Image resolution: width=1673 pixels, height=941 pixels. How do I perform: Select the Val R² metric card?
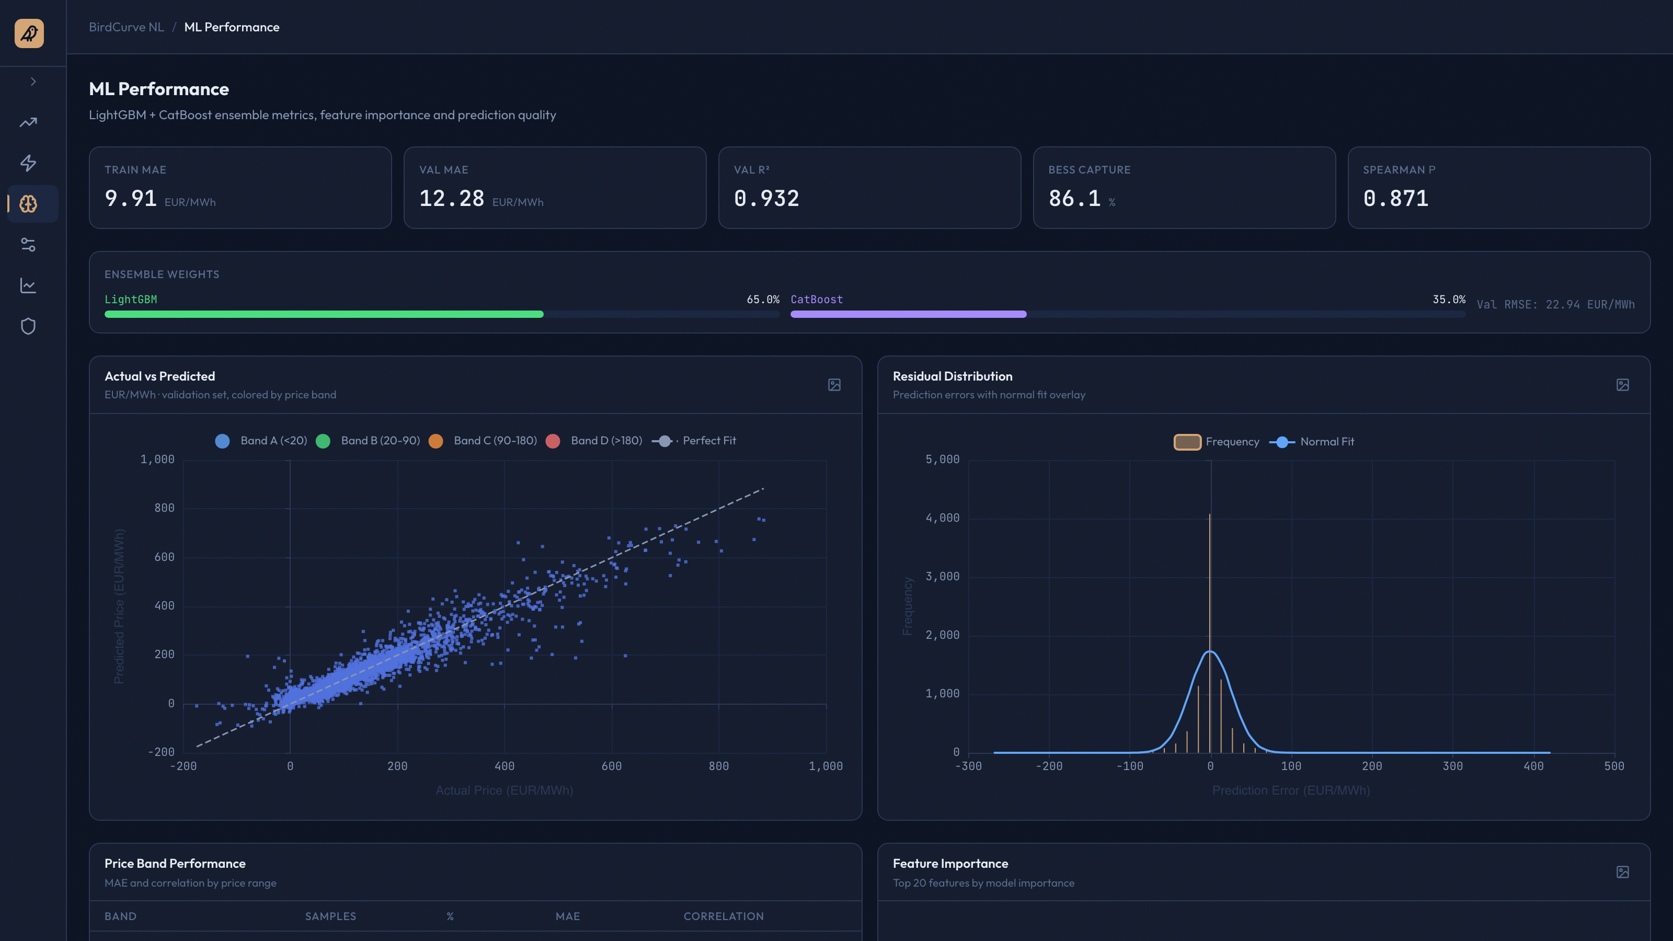pyautogui.click(x=869, y=188)
